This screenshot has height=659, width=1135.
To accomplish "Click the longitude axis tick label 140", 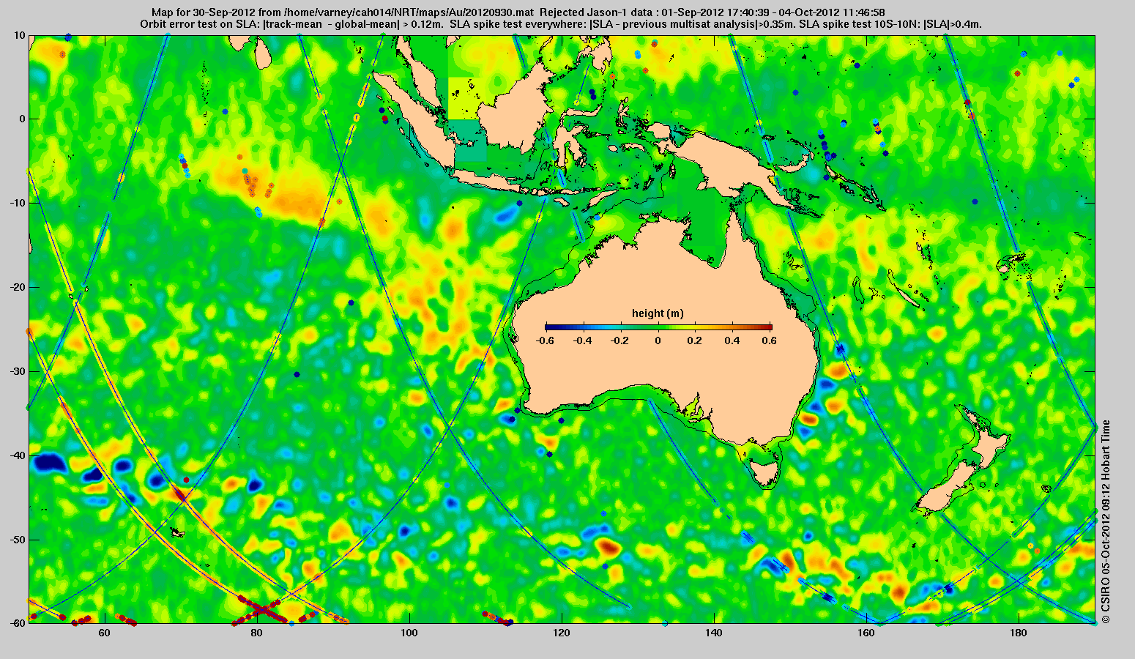I will [x=714, y=632].
